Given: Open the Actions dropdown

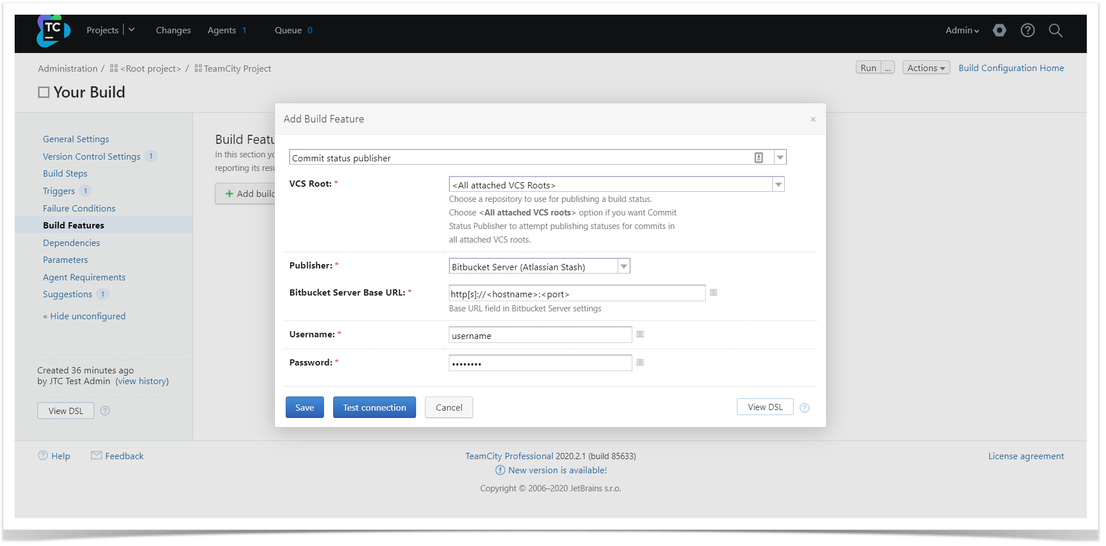Looking at the screenshot, I should (x=926, y=68).
